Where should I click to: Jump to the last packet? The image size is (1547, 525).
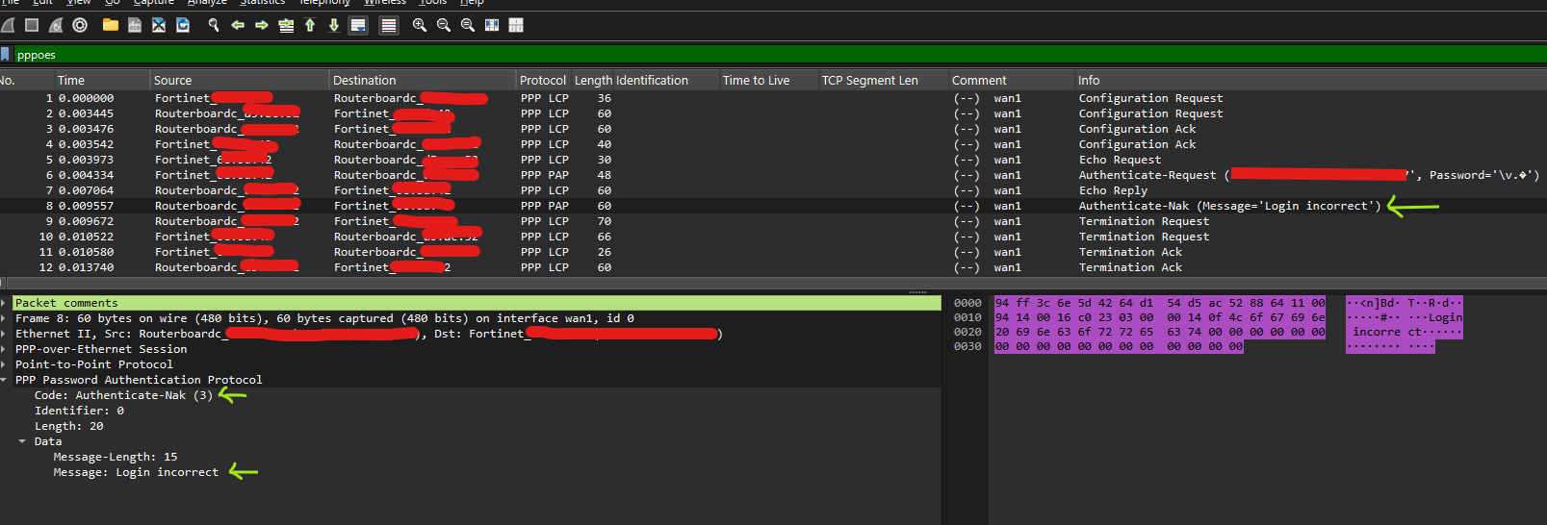pyautogui.click(x=334, y=25)
